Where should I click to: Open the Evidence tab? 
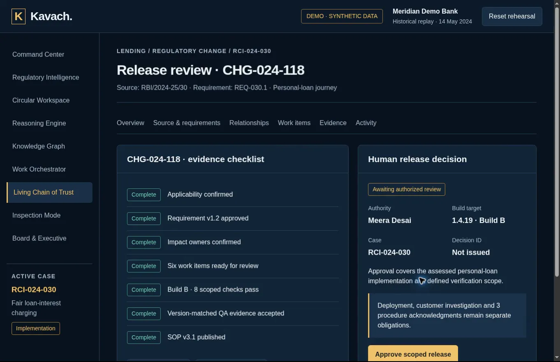coord(333,123)
